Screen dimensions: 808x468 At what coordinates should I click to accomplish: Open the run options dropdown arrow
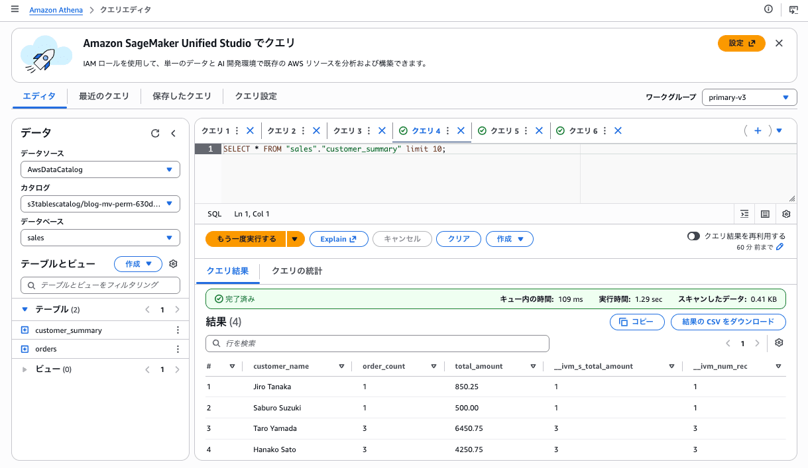[296, 239]
